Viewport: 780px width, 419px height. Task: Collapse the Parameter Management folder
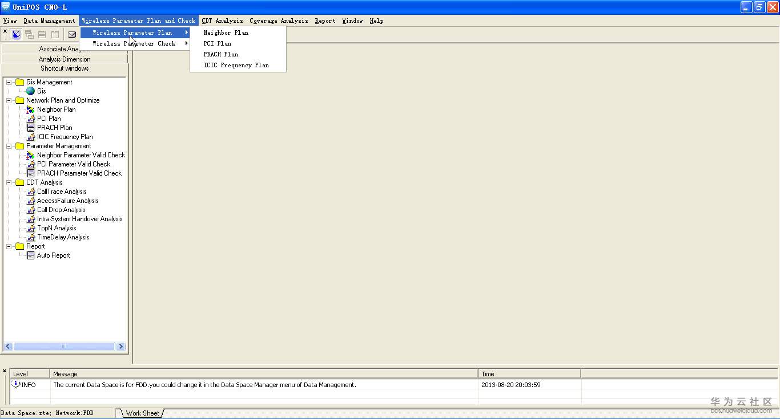pyautogui.click(x=9, y=146)
